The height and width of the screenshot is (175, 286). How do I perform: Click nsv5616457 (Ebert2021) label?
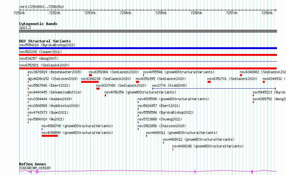[x=159, y=106]
